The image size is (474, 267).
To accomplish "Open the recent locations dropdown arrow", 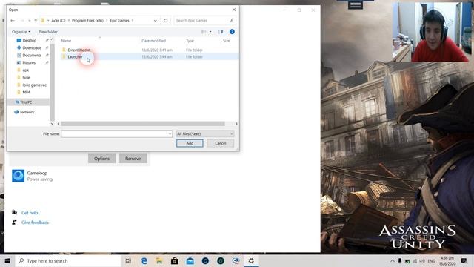I will point(30,21).
